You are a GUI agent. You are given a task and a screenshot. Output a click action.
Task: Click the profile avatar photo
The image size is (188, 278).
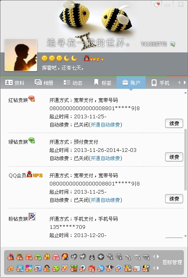[21, 55]
